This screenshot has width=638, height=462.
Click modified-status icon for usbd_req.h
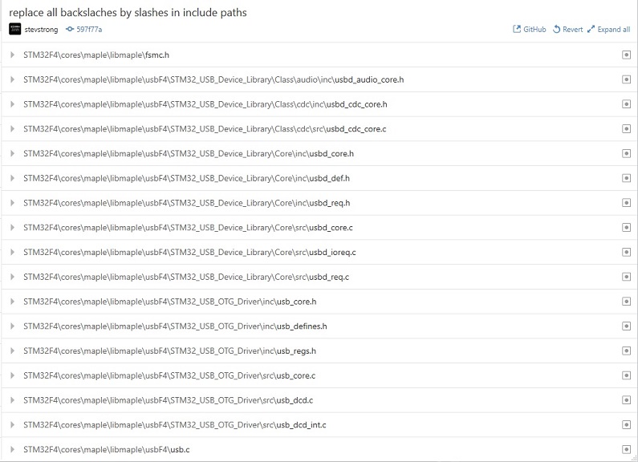626,203
